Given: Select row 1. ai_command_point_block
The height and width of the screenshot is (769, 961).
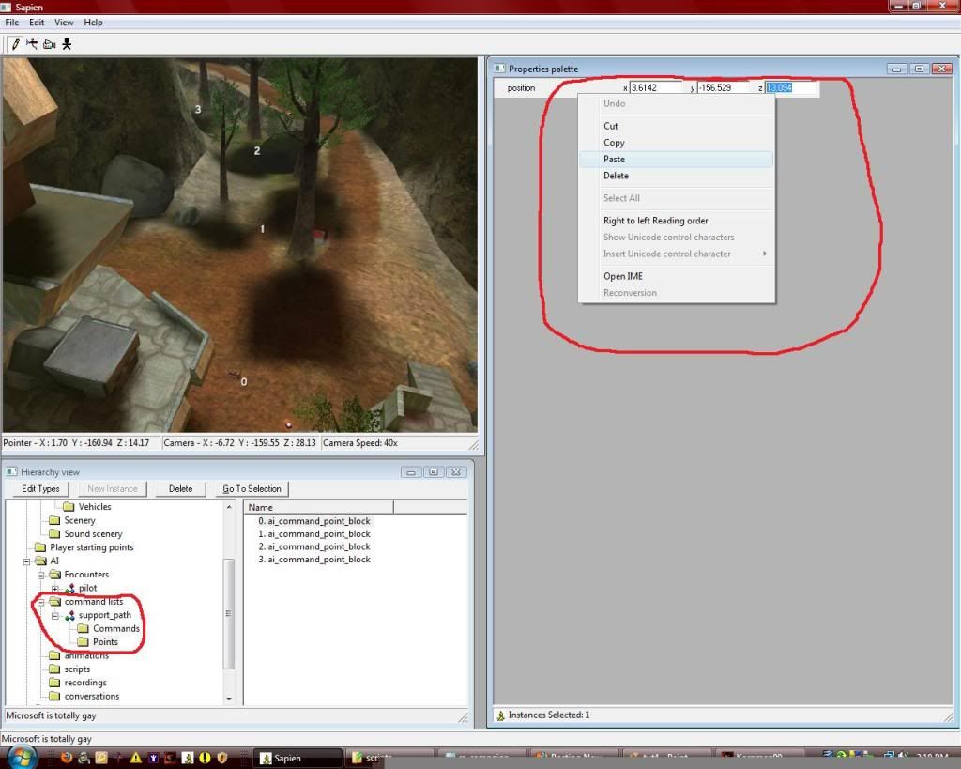Looking at the screenshot, I should click(313, 533).
